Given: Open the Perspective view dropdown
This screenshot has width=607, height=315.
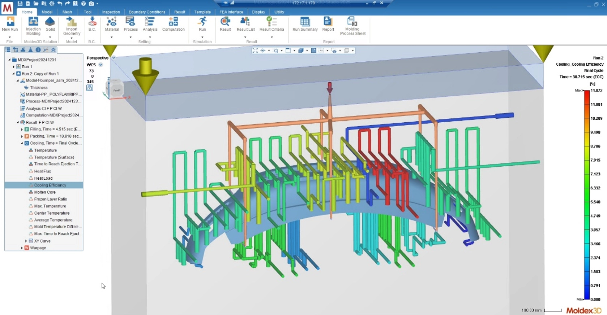Looking at the screenshot, I should [x=113, y=58].
